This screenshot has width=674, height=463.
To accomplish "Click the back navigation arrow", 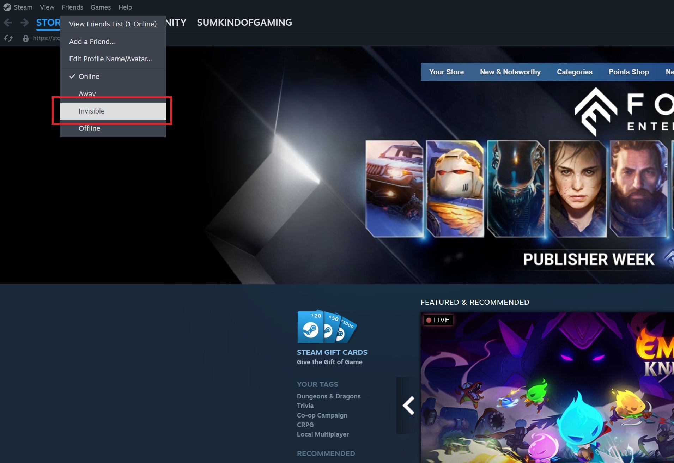I will [7, 22].
